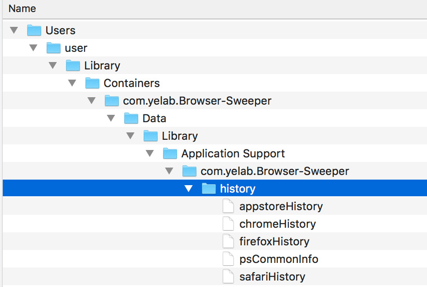The height and width of the screenshot is (287, 427).
Task: Click the psCommonInfo file icon
Action: click(228, 259)
